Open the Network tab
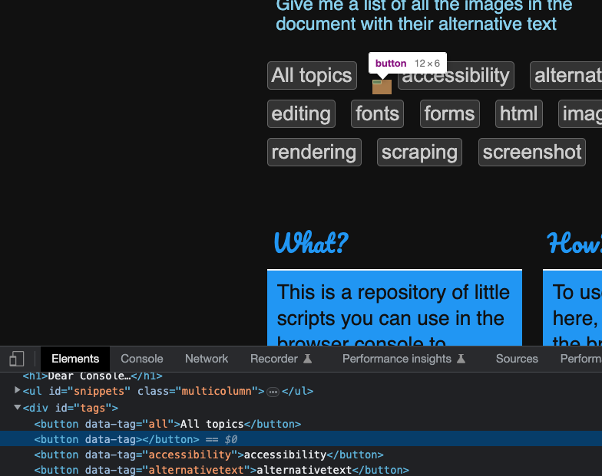 207,359
